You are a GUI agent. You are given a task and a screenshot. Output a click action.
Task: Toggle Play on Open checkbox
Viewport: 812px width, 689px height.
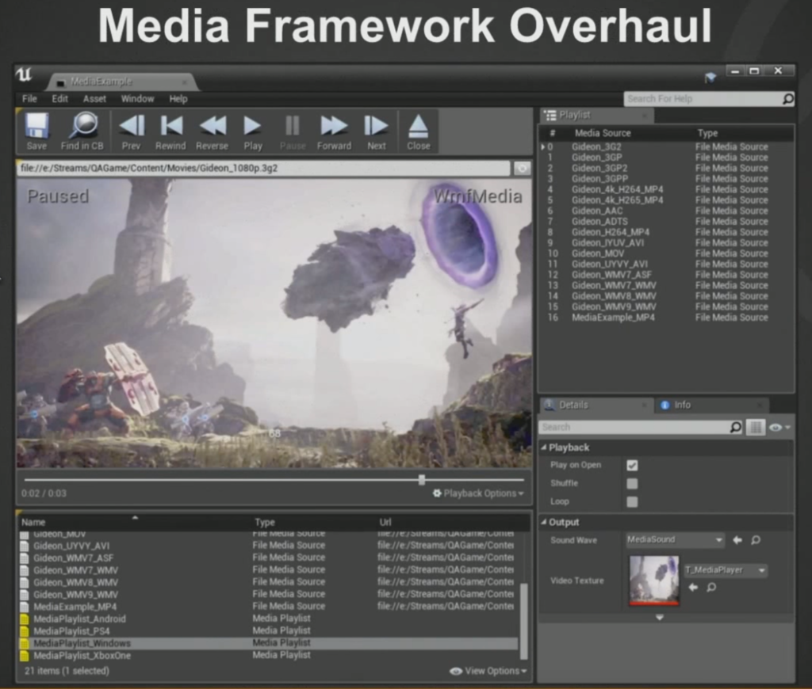pyautogui.click(x=632, y=465)
